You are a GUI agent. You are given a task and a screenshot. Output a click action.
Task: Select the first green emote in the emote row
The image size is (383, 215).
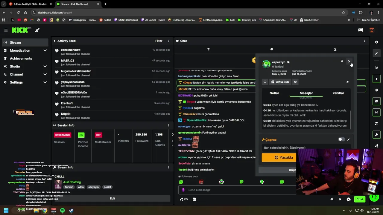coord(181,182)
